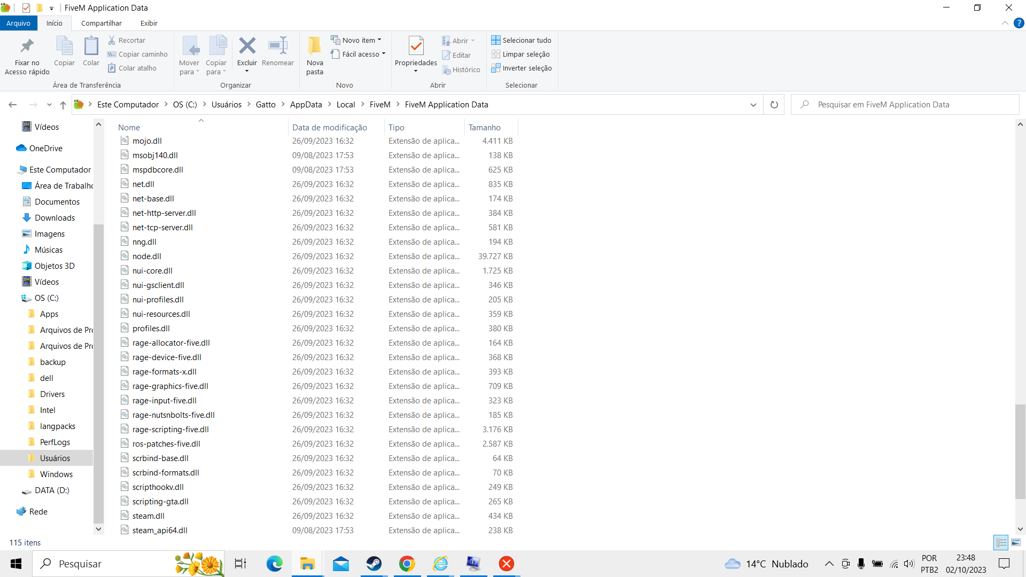Open Histórico in the ribbon
The height and width of the screenshot is (577, 1026).
pyautogui.click(x=461, y=69)
